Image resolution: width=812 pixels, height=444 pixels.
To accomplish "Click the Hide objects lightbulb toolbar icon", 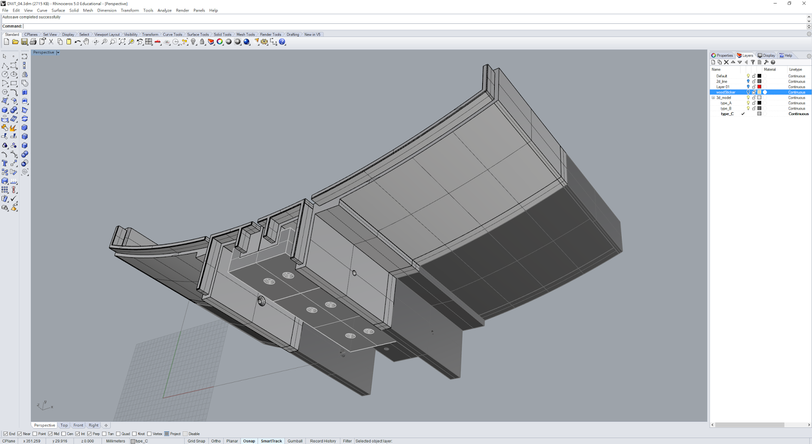I will coord(193,42).
